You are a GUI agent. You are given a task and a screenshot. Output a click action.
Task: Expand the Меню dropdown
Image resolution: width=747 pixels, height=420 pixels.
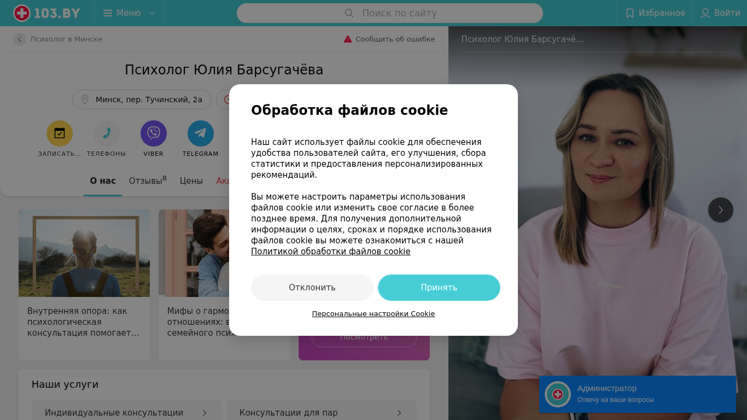click(x=130, y=13)
